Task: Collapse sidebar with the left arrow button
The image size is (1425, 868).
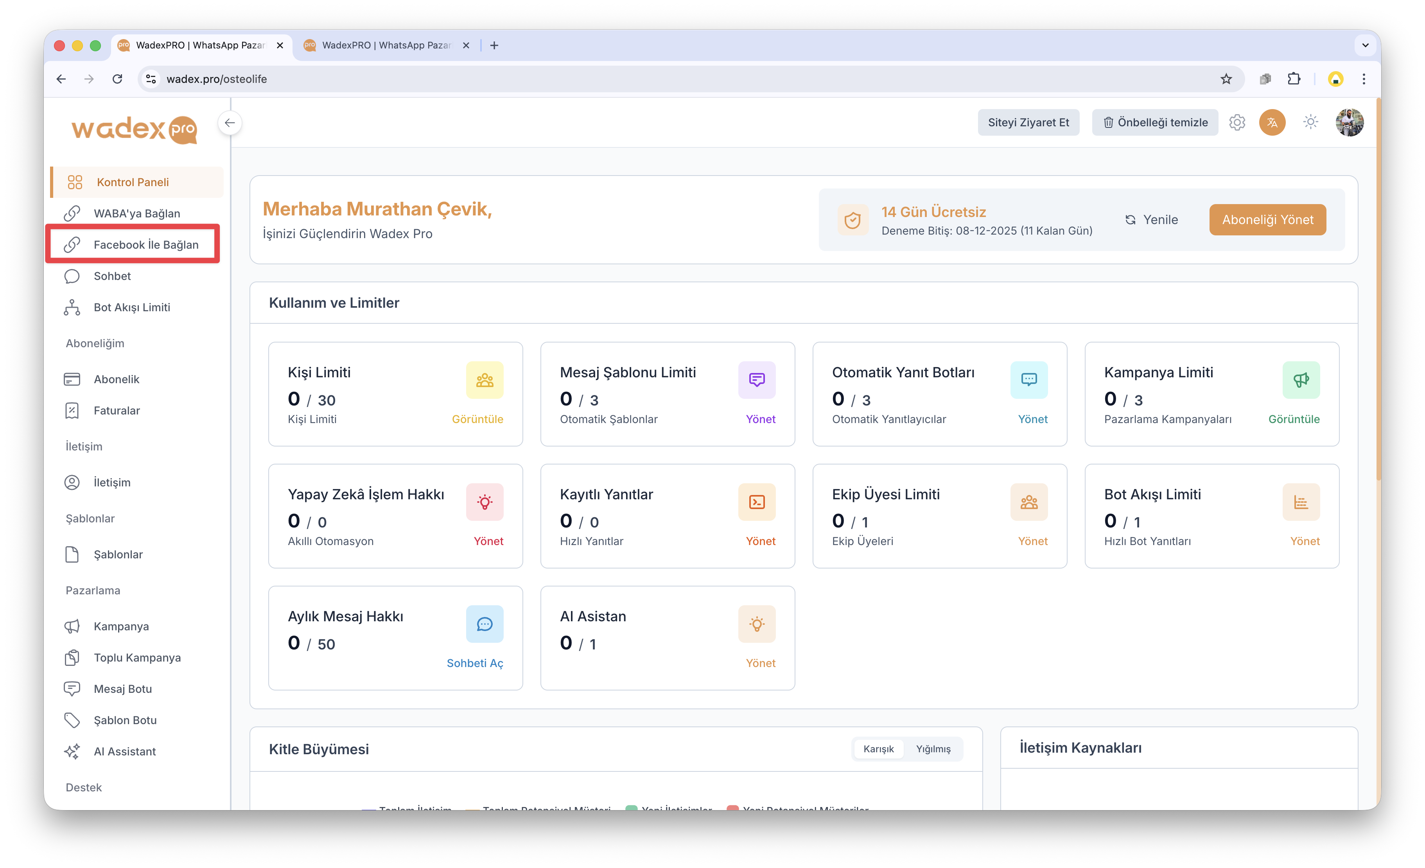Action: coord(230,123)
